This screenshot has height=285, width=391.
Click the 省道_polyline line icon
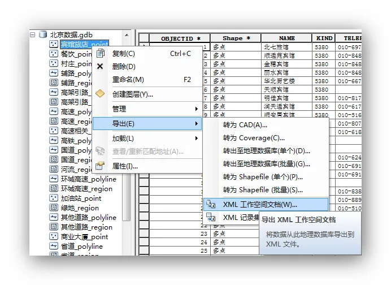coord(54,246)
